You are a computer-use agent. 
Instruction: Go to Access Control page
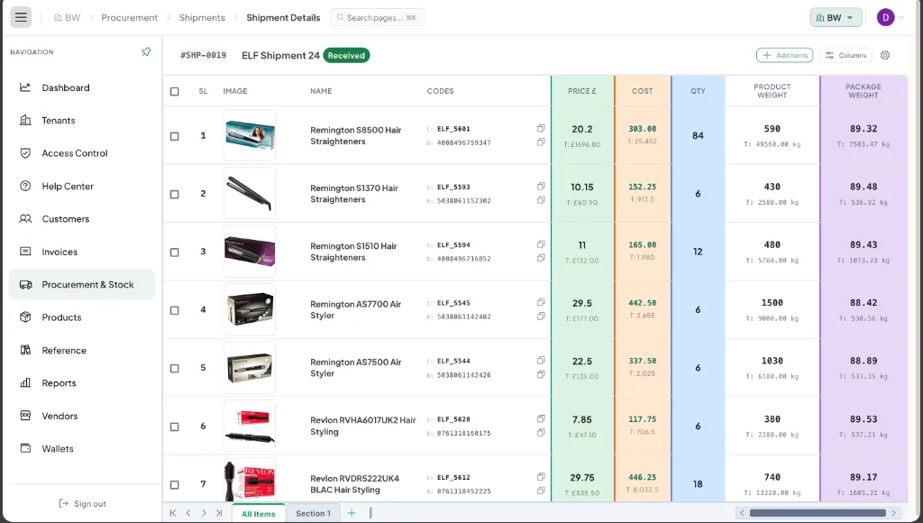(82, 153)
